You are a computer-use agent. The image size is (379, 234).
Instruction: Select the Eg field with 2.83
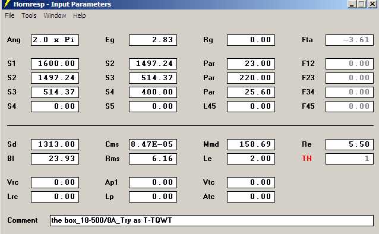(x=153, y=40)
